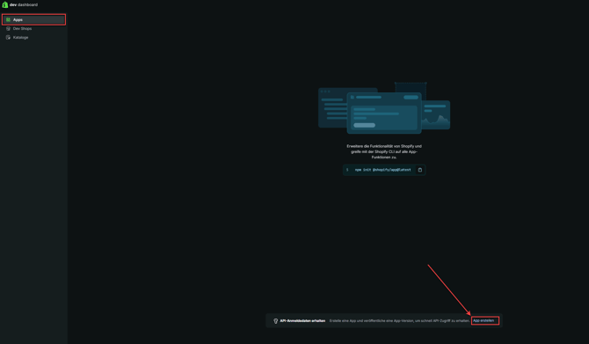Screen dimensions: 589x344
Task: Click the App erstellen link
Action: [x=484, y=321]
